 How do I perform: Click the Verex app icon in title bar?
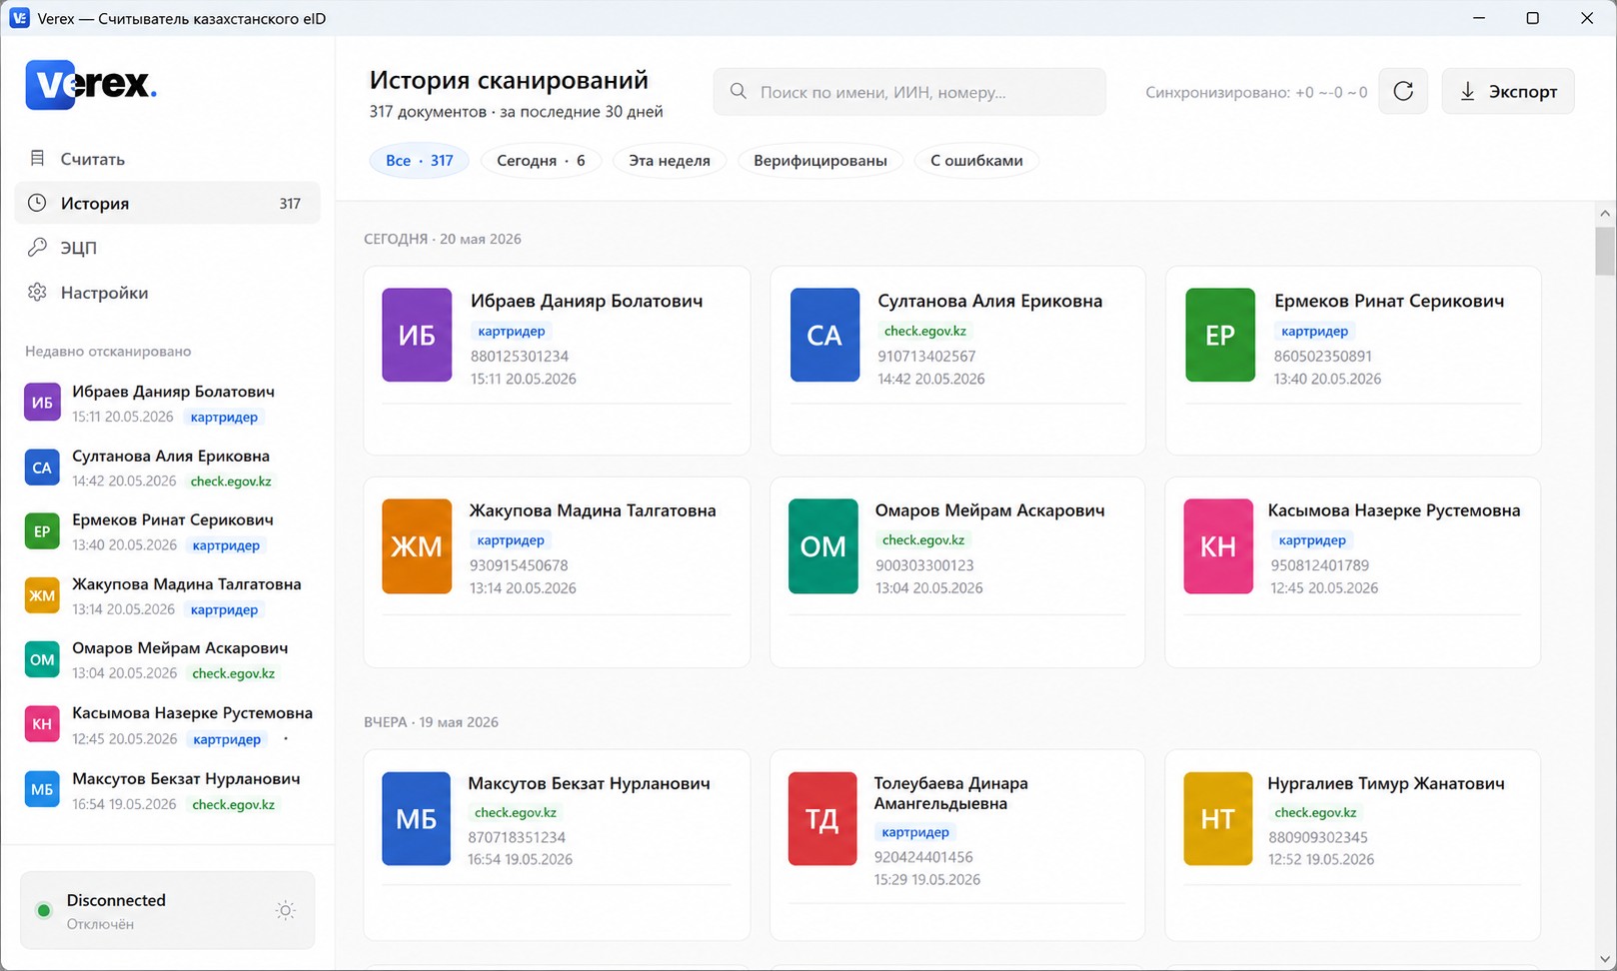[19, 18]
